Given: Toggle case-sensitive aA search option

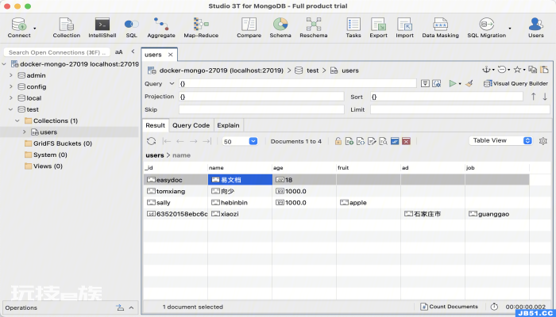Looking at the screenshot, I should [119, 52].
